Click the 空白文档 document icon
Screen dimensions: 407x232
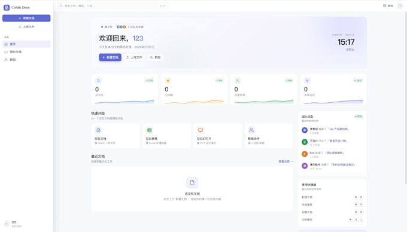click(x=98, y=130)
